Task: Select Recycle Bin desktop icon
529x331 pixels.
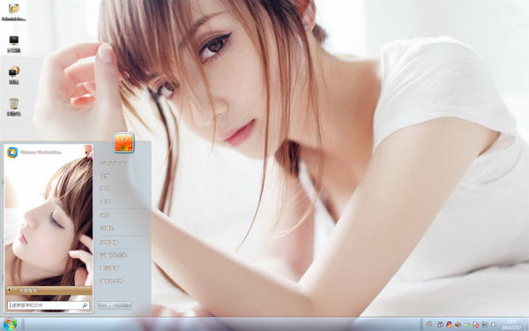Action: pos(14,108)
